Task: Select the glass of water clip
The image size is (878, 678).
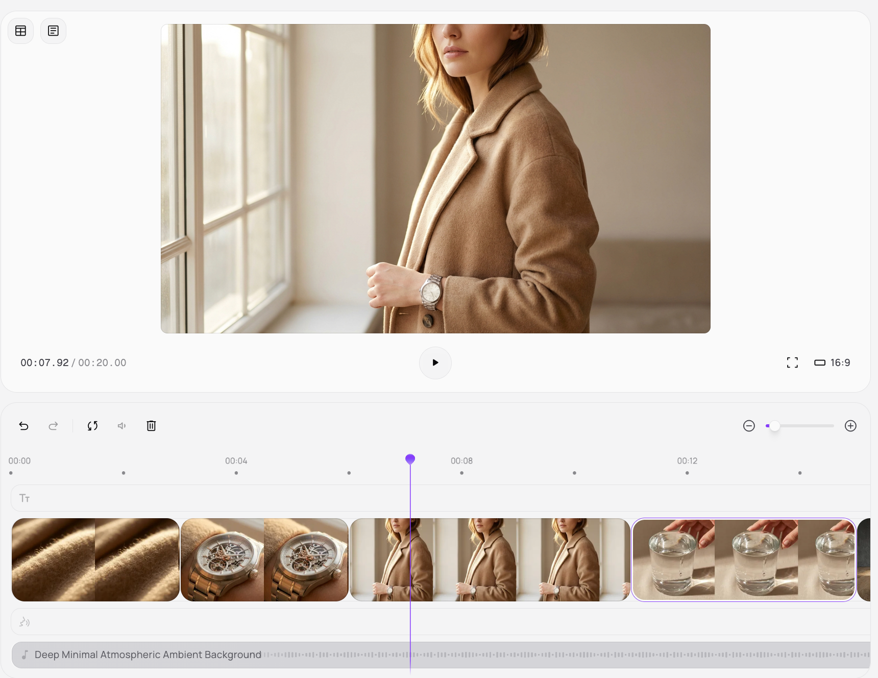Action: coord(743,560)
